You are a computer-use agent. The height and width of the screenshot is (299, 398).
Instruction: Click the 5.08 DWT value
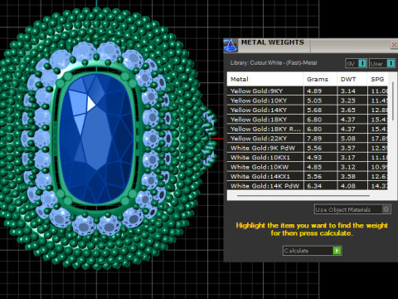[348, 139]
